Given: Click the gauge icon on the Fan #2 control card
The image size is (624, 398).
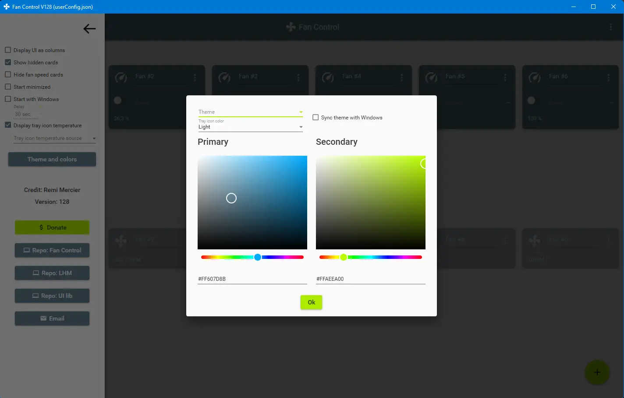Looking at the screenshot, I should (x=121, y=77).
